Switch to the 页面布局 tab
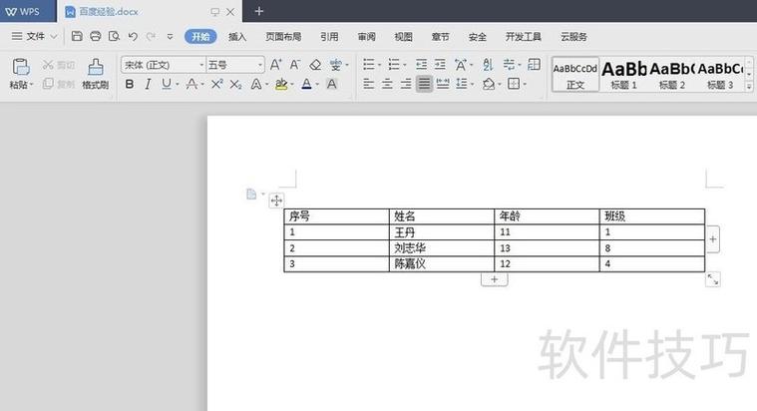The height and width of the screenshot is (411, 757). pos(283,37)
